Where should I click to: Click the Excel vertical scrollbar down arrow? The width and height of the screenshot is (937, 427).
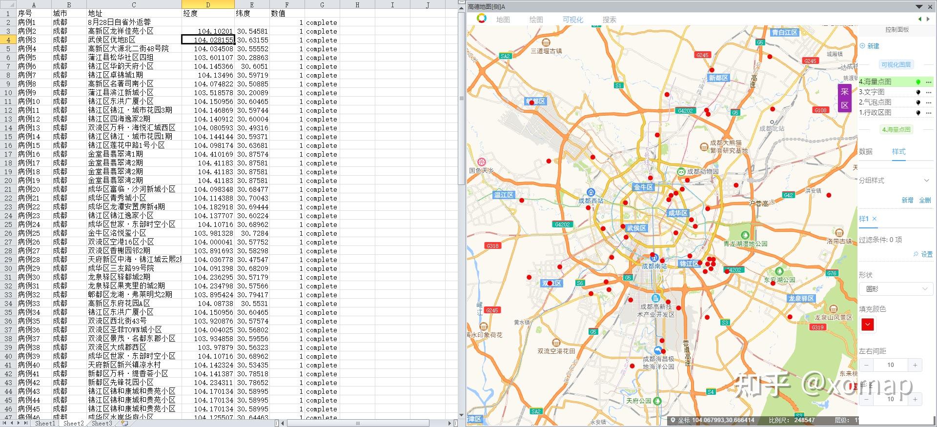click(x=462, y=415)
